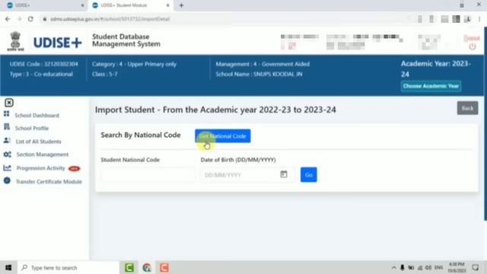Close the UDISE+ Student Module tab

(x=167, y=5)
